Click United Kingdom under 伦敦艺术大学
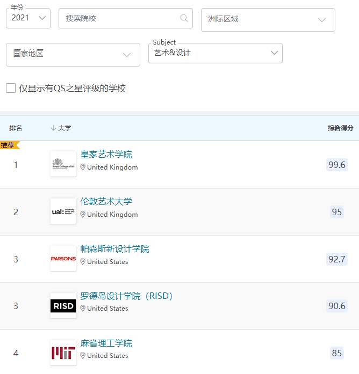 click(x=112, y=215)
